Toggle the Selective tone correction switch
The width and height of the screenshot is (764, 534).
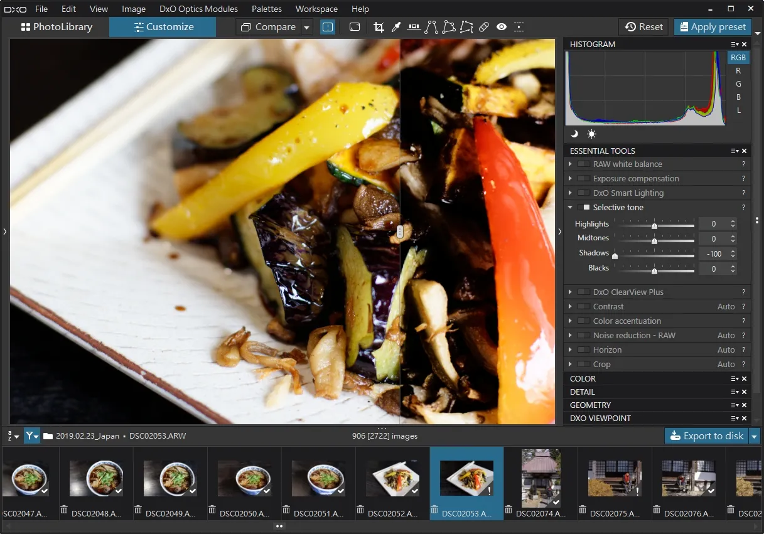pyautogui.click(x=584, y=207)
